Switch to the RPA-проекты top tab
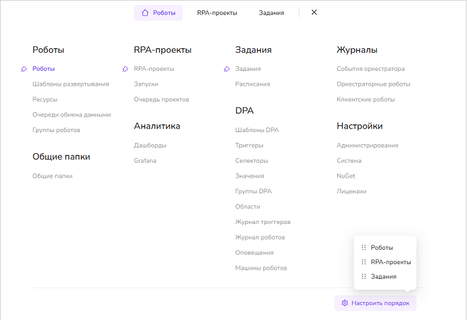This screenshot has width=467, height=320. click(x=217, y=13)
